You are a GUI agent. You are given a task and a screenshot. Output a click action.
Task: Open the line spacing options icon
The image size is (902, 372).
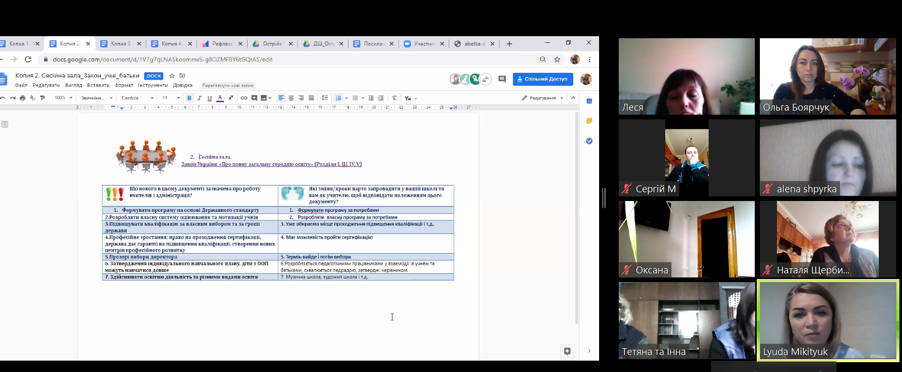click(x=325, y=98)
